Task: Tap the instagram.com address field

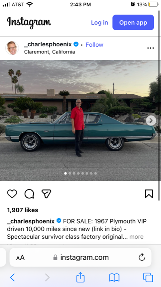Action: pos(81,257)
